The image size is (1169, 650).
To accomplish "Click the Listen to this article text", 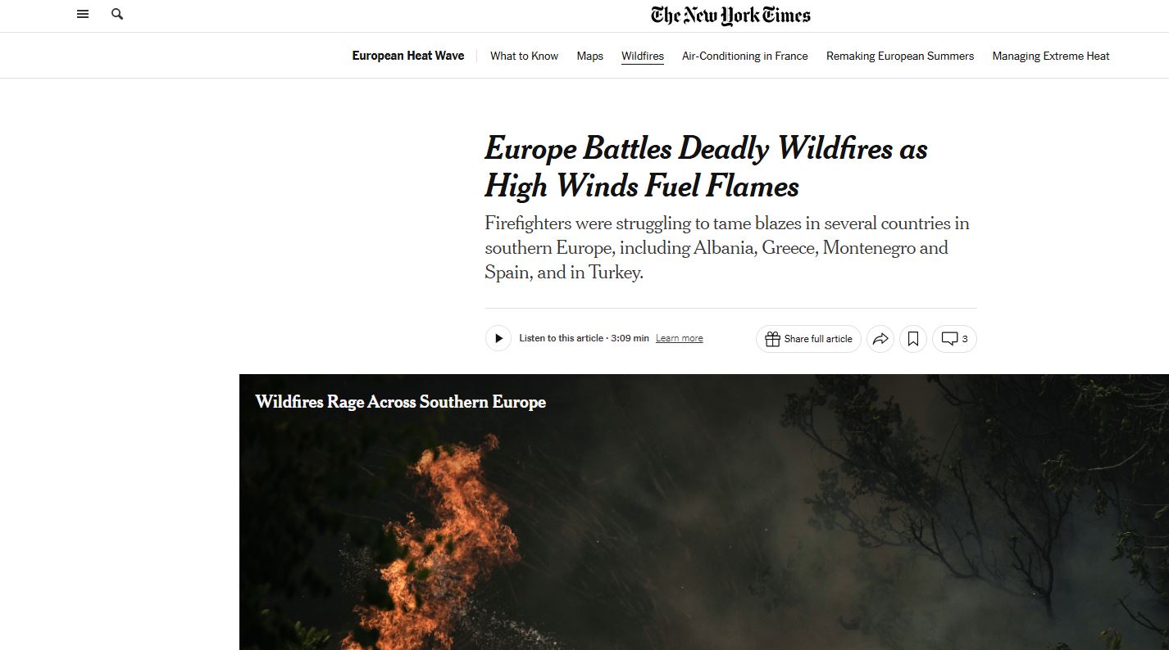I will [x=561, y=338].
